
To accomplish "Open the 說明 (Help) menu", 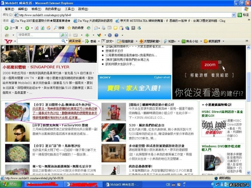I will click(83, 9).
